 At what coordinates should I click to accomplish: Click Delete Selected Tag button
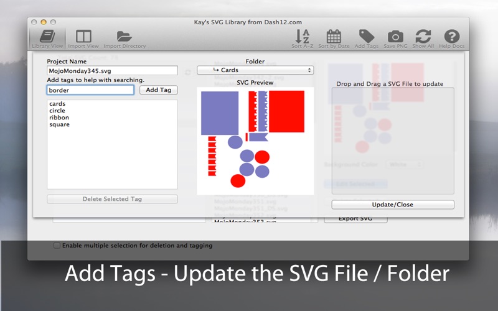pyautogui.click(x=112, y=199)
